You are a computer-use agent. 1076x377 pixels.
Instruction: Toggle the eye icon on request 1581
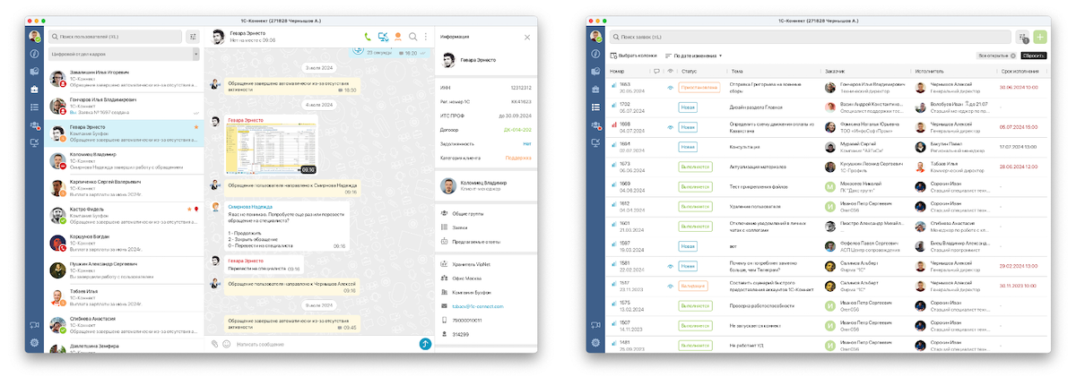pos(669,266)
